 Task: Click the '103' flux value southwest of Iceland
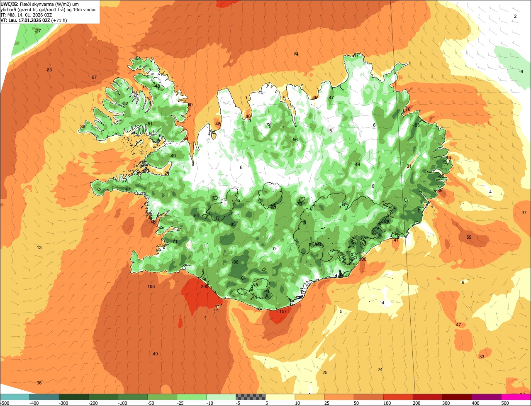[151, 286]
